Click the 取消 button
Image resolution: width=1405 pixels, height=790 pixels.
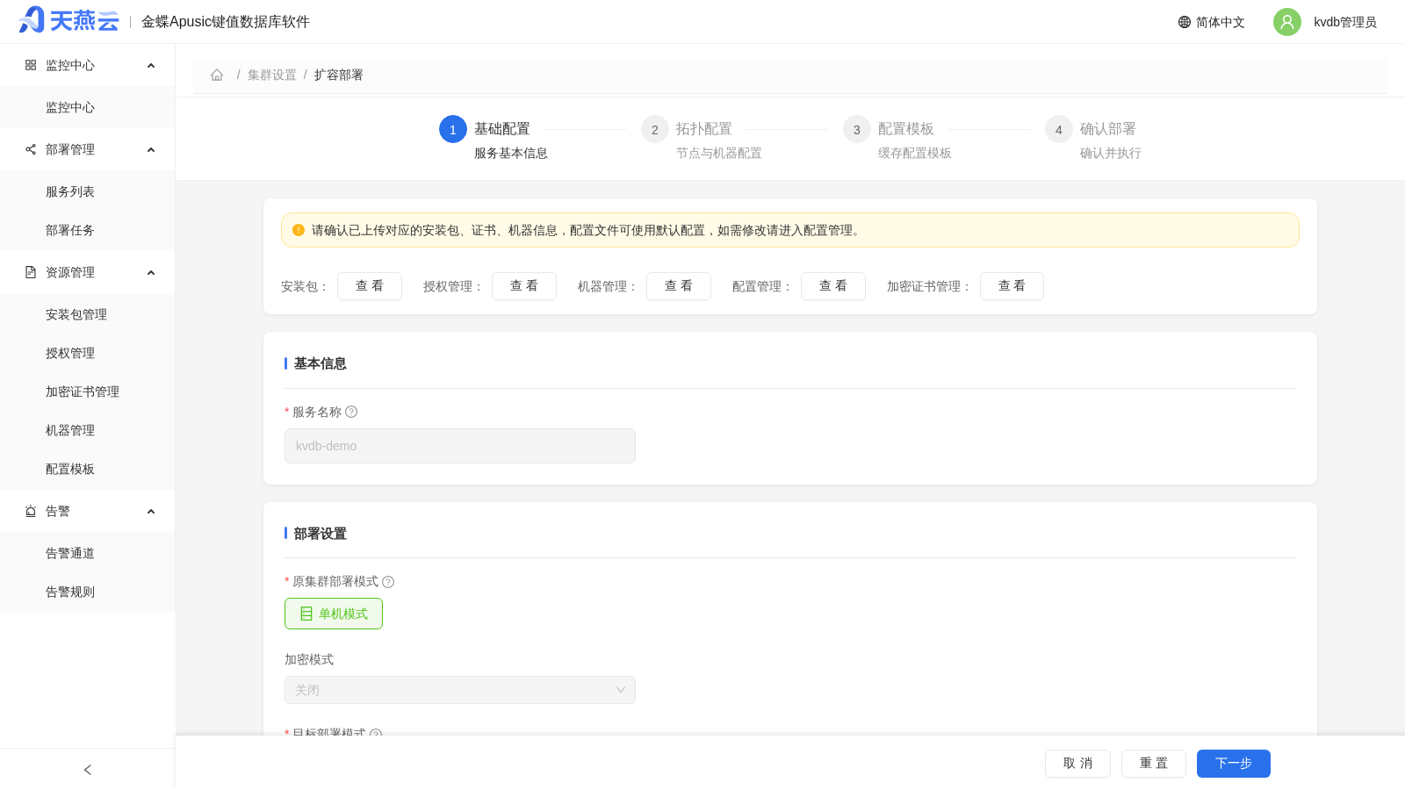point(1077,764)
